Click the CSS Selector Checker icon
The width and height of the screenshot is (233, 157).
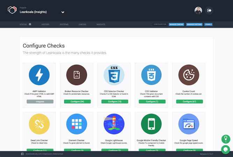(x=114, y=75)
